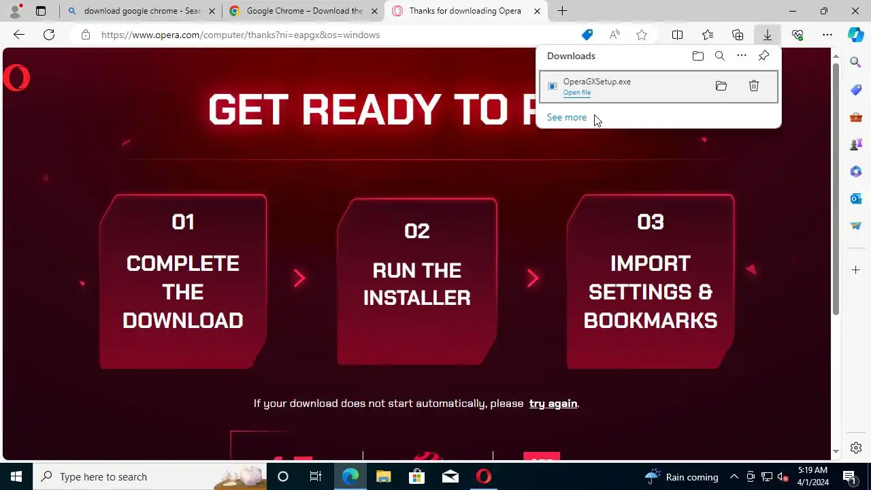Click Open file under OperaGXSetup.exe
Screen dimensions: 871x490
(577, 93)
